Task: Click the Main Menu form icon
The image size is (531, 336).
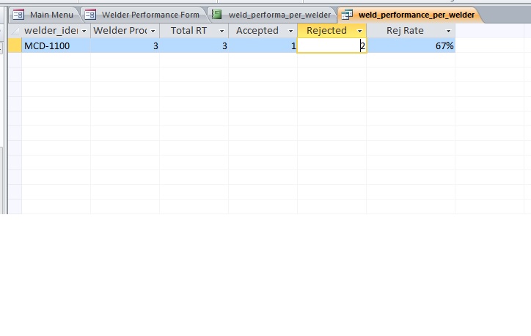Action: pos(18,15)
